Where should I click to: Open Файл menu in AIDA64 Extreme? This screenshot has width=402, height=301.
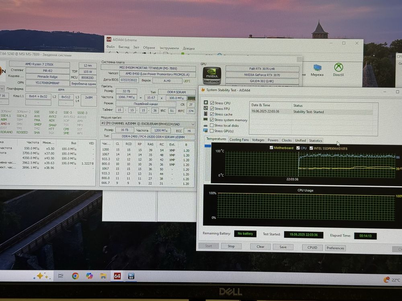coord(110,47)
